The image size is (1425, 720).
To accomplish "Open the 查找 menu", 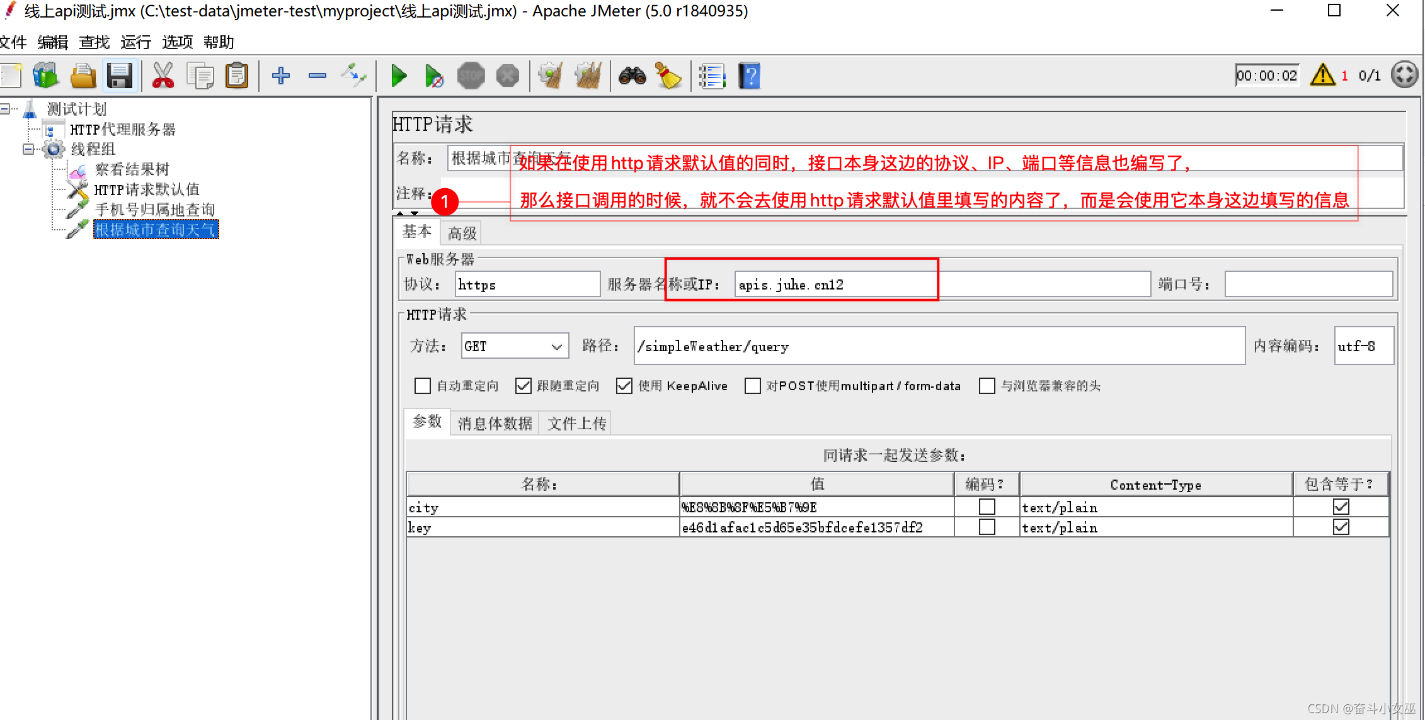I will click(94, 42).
